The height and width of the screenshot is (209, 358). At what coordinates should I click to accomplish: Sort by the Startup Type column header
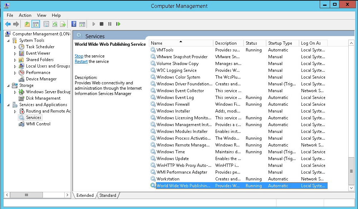click(x=283, y=43)
